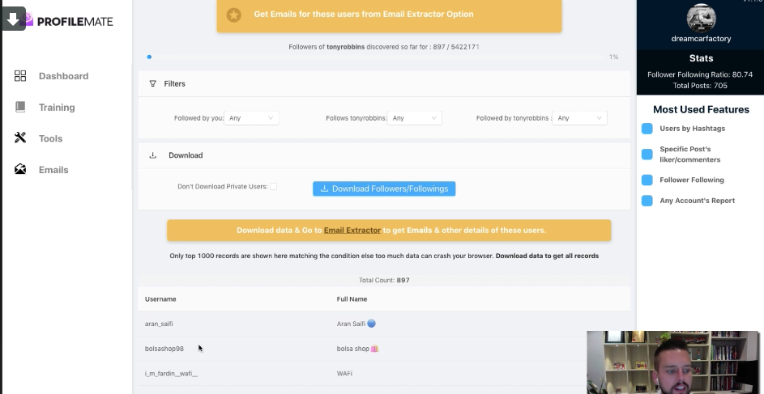Screen dimensions: 764x394
Task: Open Any Account's Report feature
Action: tap(698, 201)
